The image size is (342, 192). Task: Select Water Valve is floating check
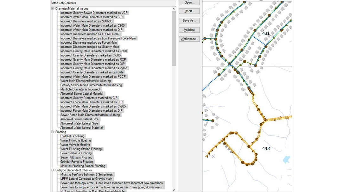click(75, 145)
